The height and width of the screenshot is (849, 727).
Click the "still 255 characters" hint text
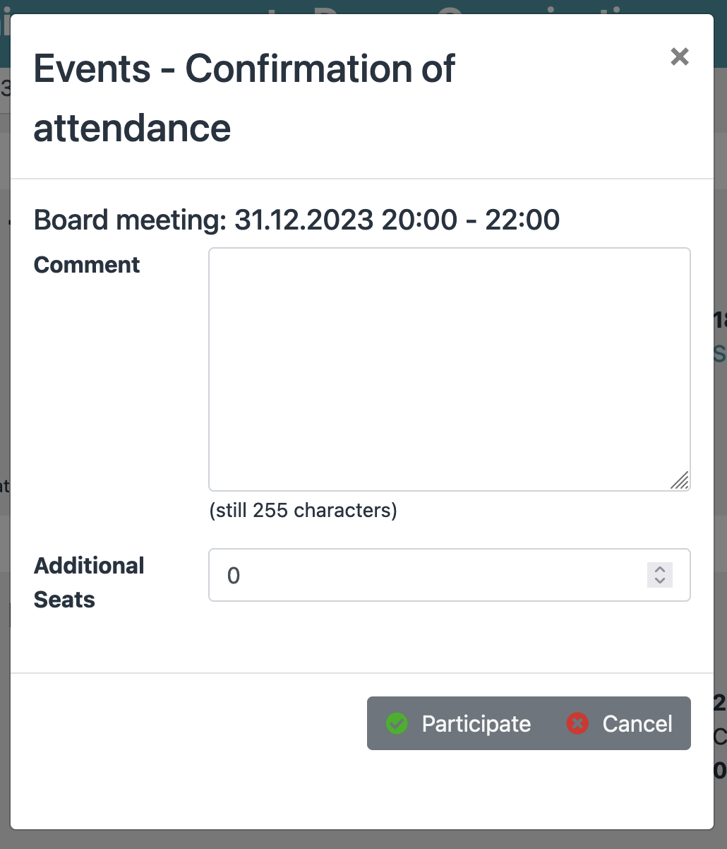pos(303,510)
